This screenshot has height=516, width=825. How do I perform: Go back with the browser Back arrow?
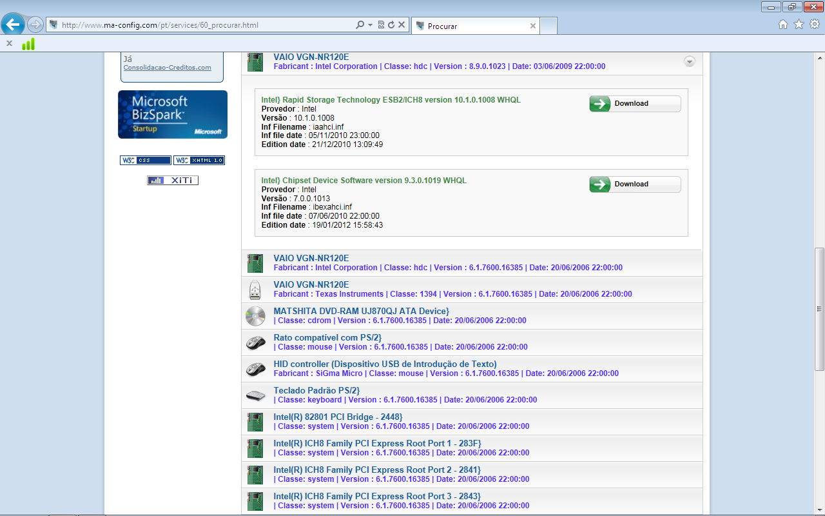click(13, 25)
